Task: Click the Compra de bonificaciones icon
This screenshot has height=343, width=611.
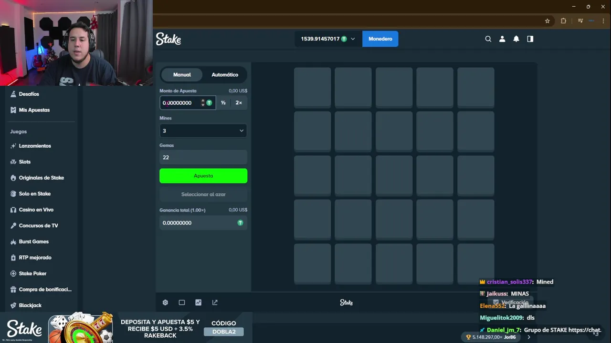Action: [13, 290]
